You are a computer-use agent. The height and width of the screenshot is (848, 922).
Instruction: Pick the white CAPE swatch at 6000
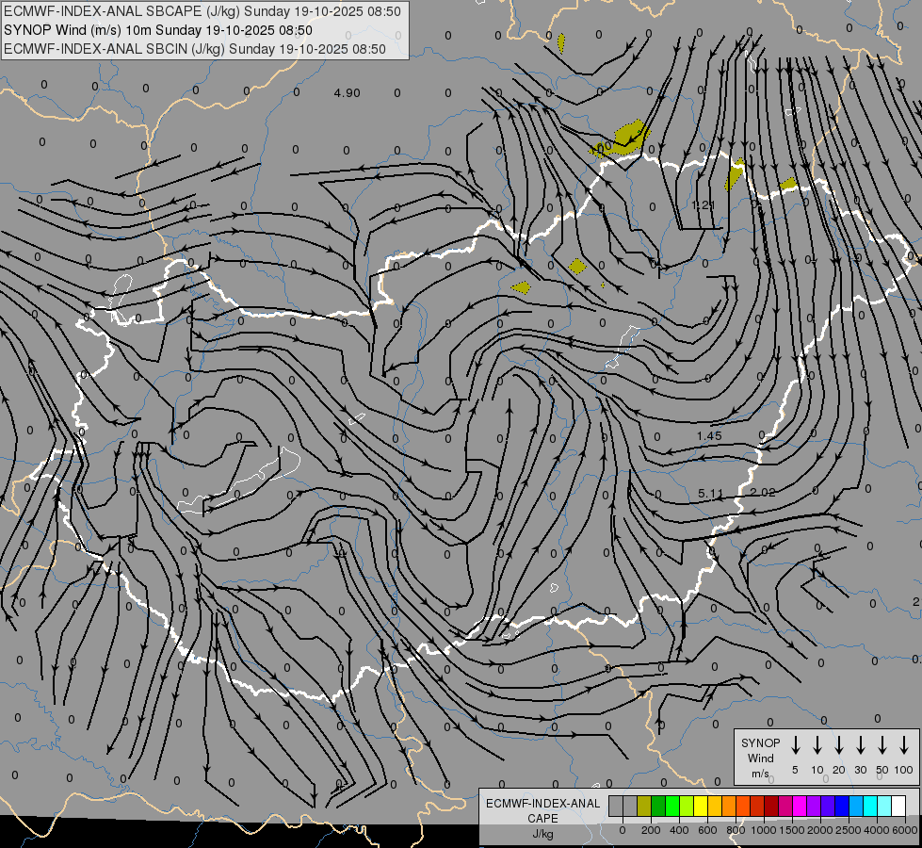coord(898,807)
